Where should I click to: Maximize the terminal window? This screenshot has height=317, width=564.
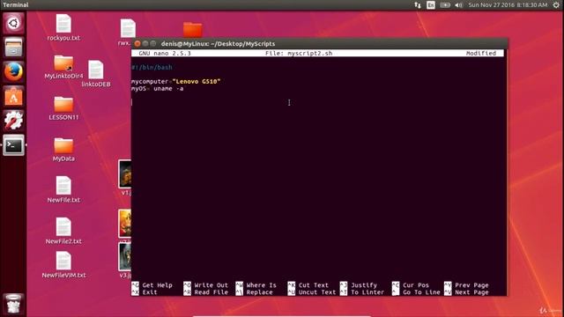(153, 43)
